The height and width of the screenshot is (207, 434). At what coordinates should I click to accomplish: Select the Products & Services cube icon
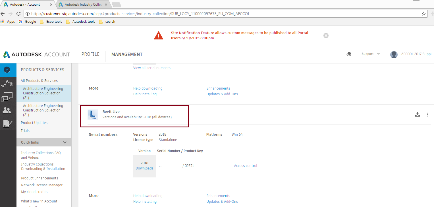tap(8, 70)
